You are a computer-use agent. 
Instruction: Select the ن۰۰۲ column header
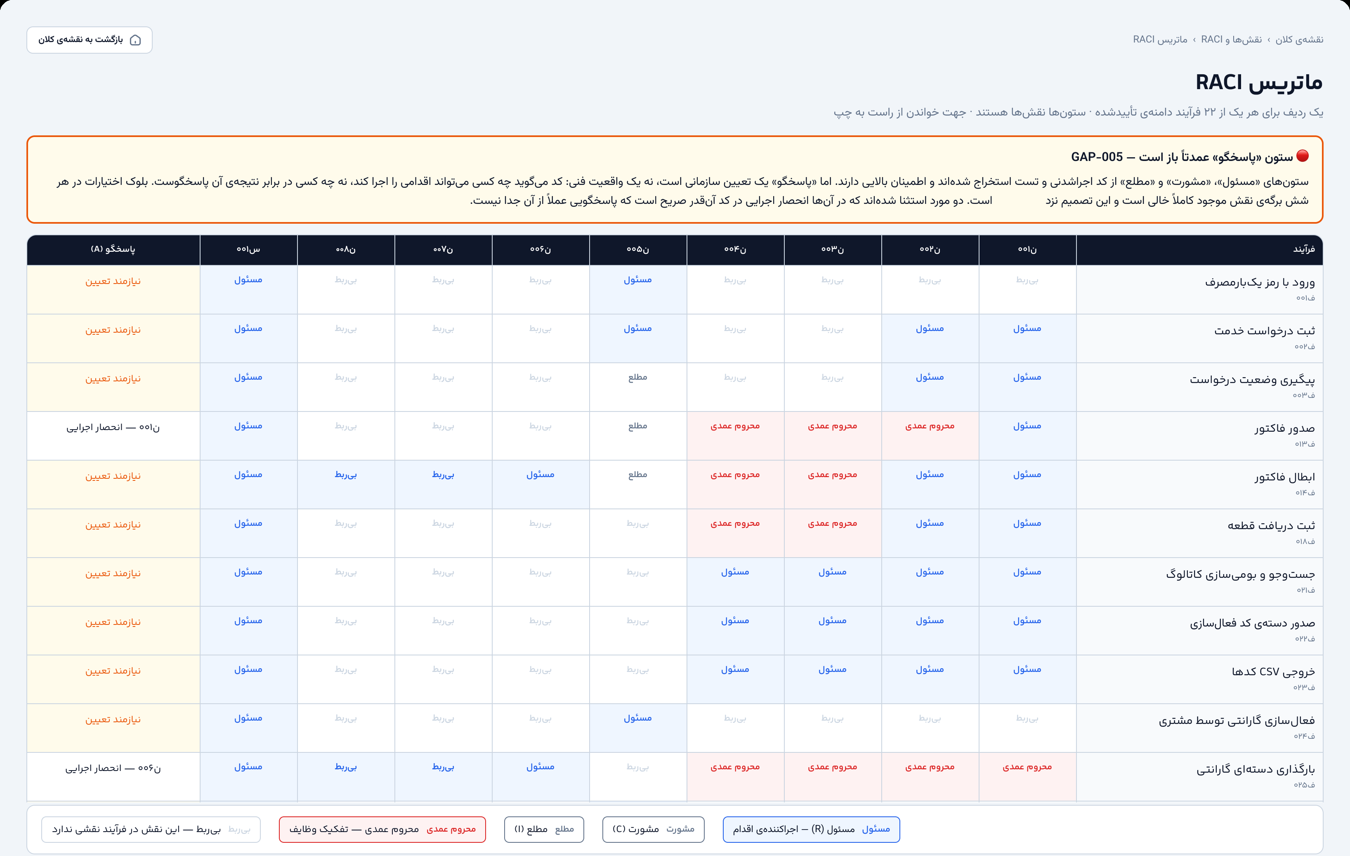point(930,250)
